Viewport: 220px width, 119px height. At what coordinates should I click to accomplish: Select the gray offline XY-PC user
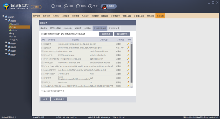13,36
